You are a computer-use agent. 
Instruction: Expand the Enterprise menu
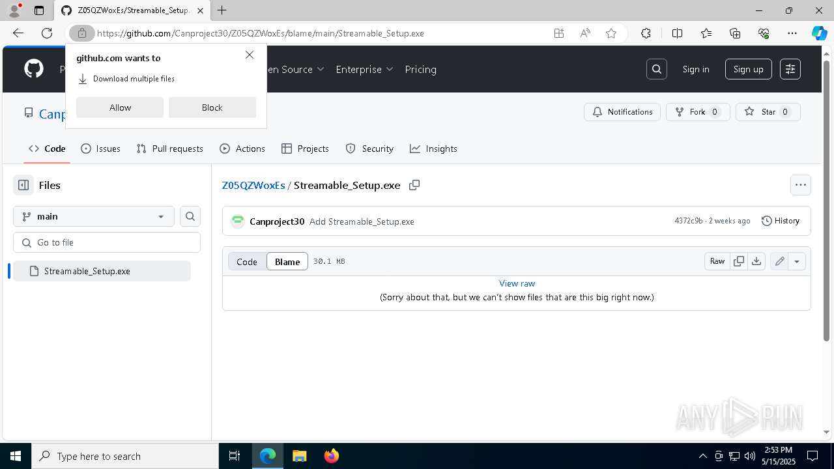click(364, 69)
